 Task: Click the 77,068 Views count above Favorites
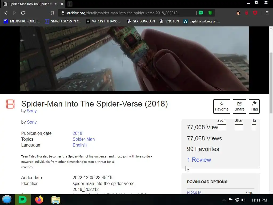tap(204, 139)
